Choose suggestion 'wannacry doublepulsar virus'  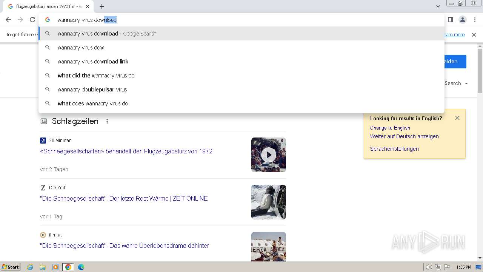241,90
